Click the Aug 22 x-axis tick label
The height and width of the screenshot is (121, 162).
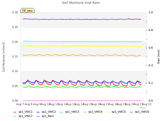[147, 104]
